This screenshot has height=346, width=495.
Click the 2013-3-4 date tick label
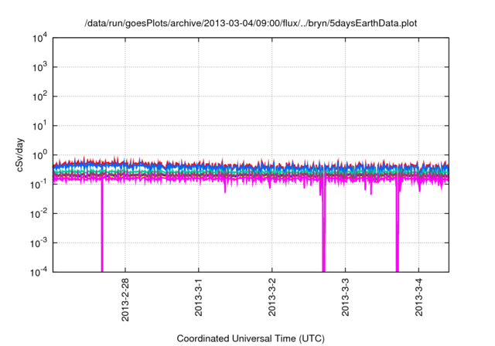pos(419,297)
